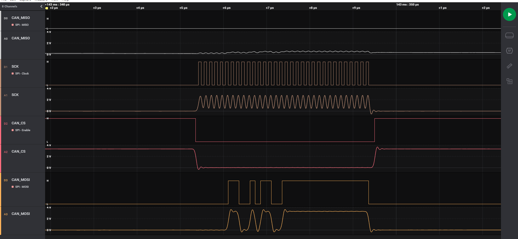Select the D0 CAN_MISO channel label
The width and height of the screenshot is (518, 239).
tap(21, 18)
